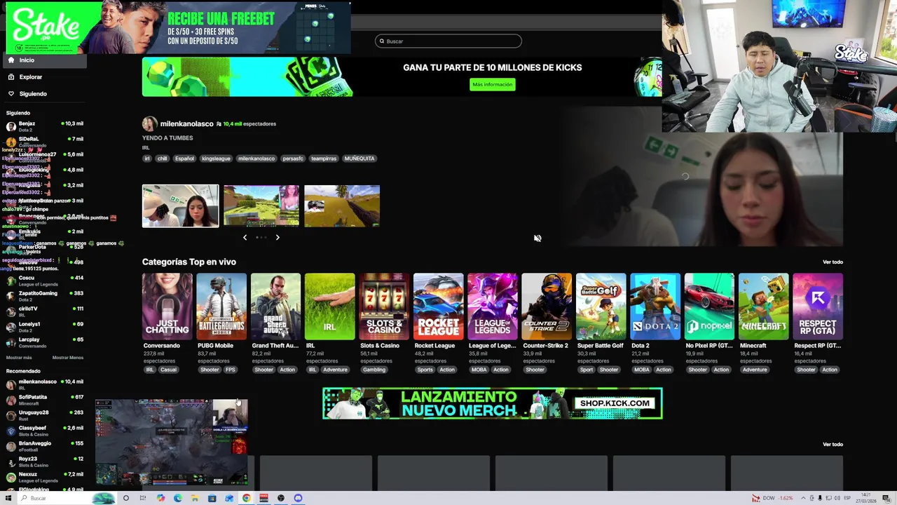The height and width of the screenshot is (505, 897).
Task: Open Nexxuz in Recomendado list
Action: click(x=43, y=477)
